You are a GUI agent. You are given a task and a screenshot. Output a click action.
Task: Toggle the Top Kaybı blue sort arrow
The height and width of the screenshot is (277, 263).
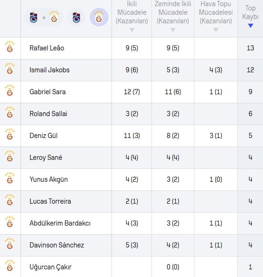point(251,26)
